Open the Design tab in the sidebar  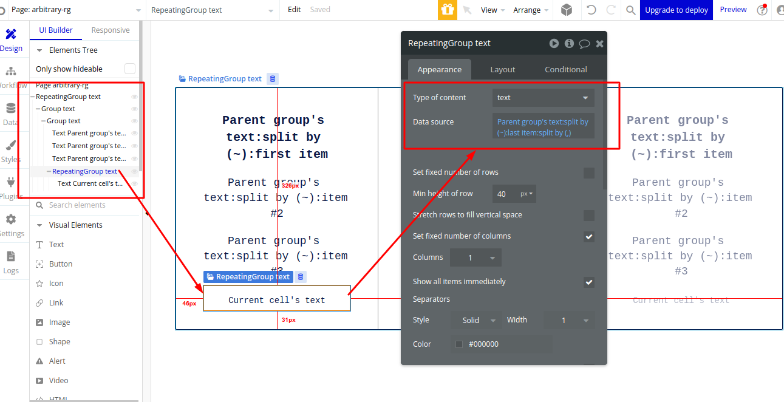[11, 40]
